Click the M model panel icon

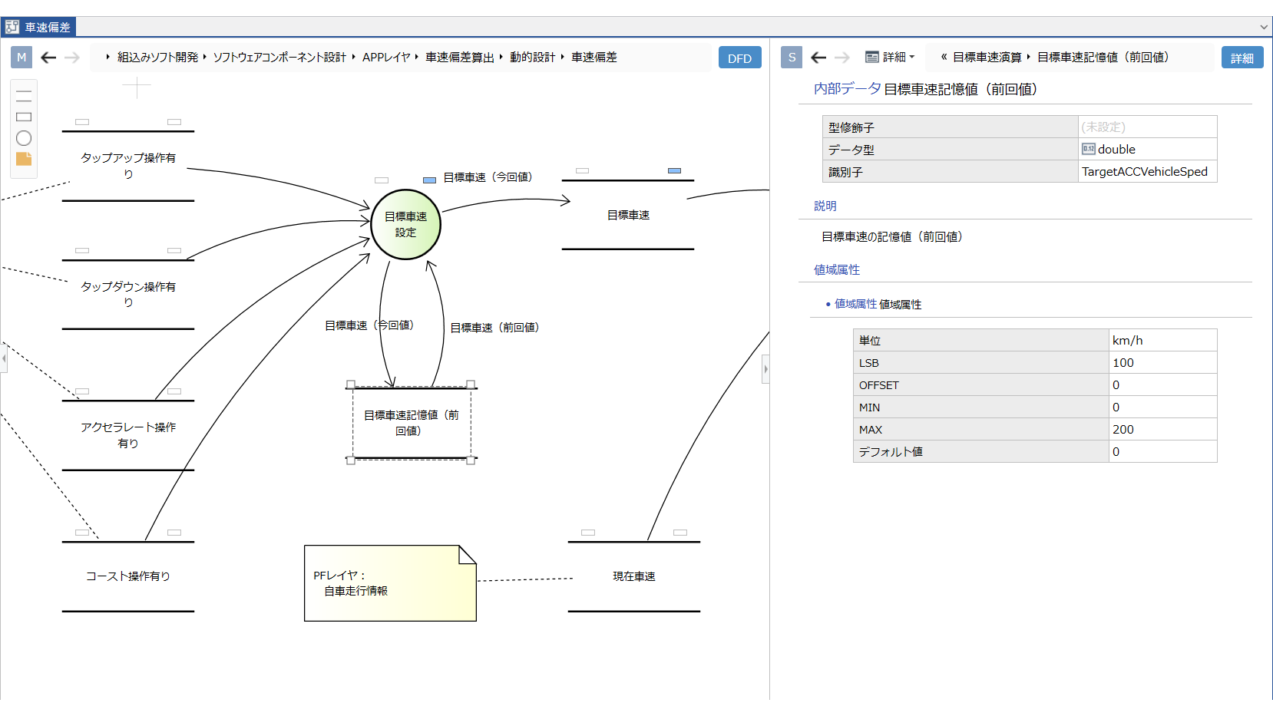[21, 58]
